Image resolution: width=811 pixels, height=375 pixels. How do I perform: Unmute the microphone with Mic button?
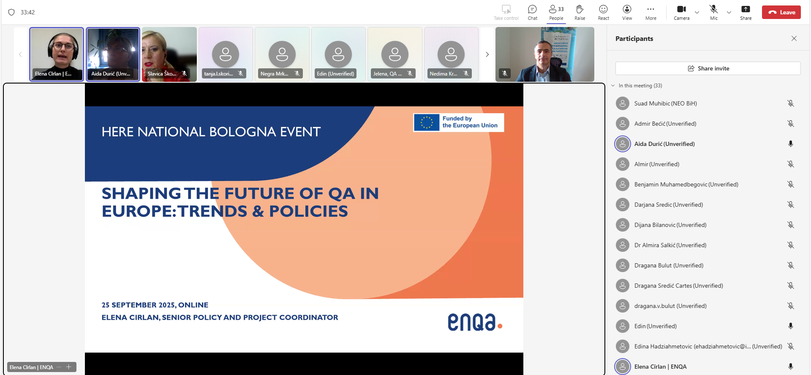tap(713, 12)
